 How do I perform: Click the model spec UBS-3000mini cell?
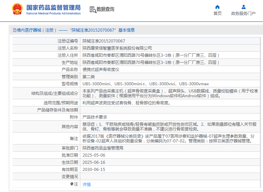click(x=146, y=84)
